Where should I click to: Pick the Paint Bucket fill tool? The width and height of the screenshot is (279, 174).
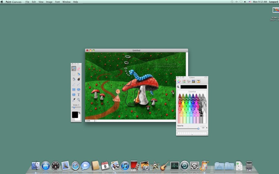[x=74, y=79]
